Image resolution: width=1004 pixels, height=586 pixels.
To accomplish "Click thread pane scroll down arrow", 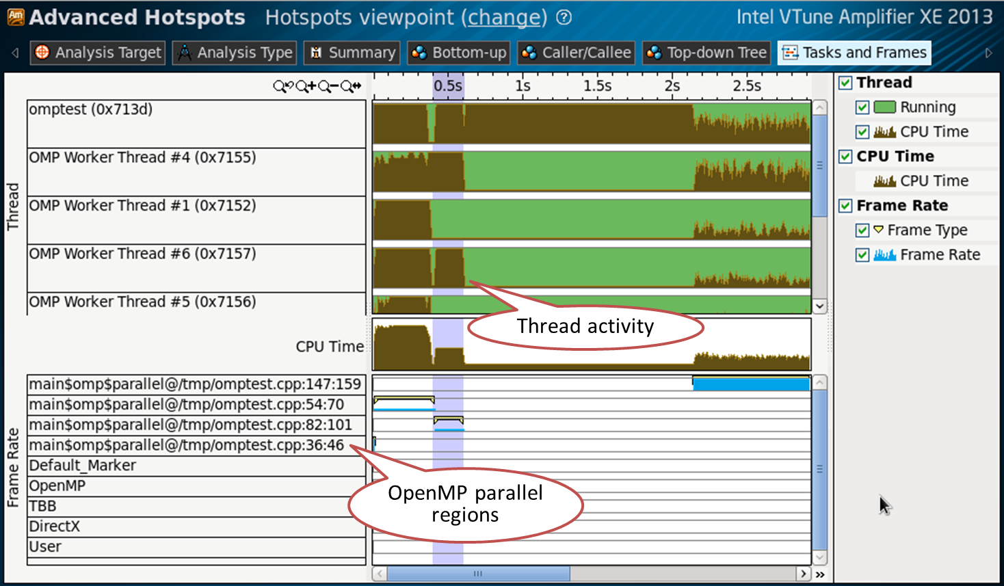I will 820,306.
